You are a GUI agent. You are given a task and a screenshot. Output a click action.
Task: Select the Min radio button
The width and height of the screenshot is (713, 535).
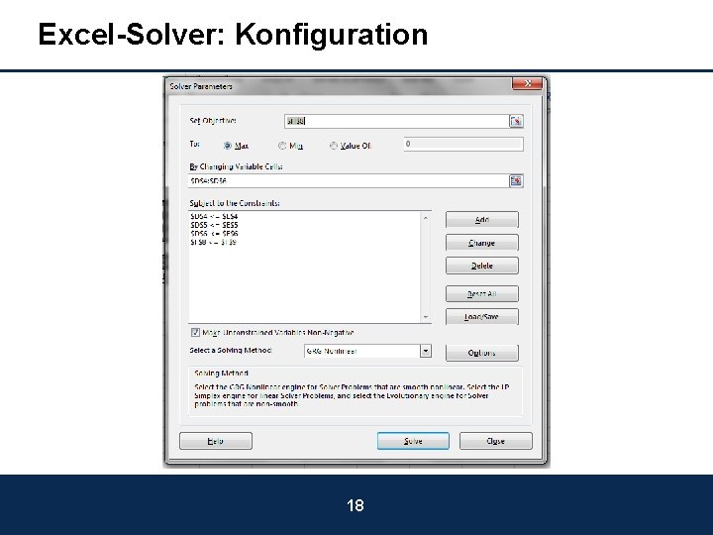282,146
